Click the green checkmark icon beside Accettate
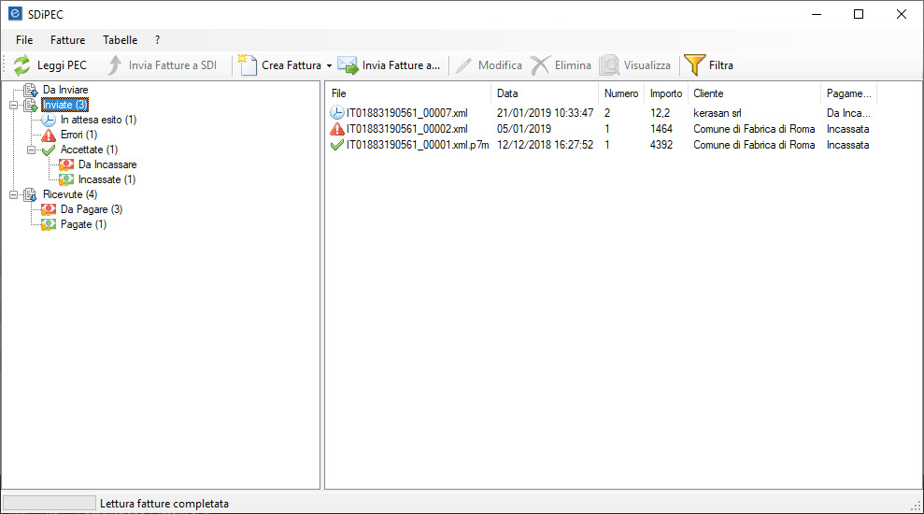This screenshot has height=514, width=924. (x=49, y=150)
